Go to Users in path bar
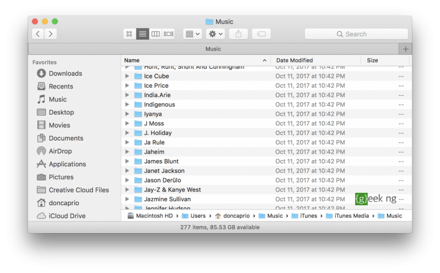 pyautogui.click(x=194, y=216)
